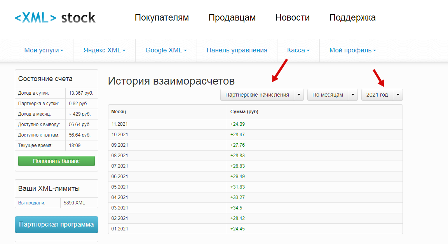Click the ~ 429 руб. value
Viewport: 448px width, 244px height.
point(80,114)
